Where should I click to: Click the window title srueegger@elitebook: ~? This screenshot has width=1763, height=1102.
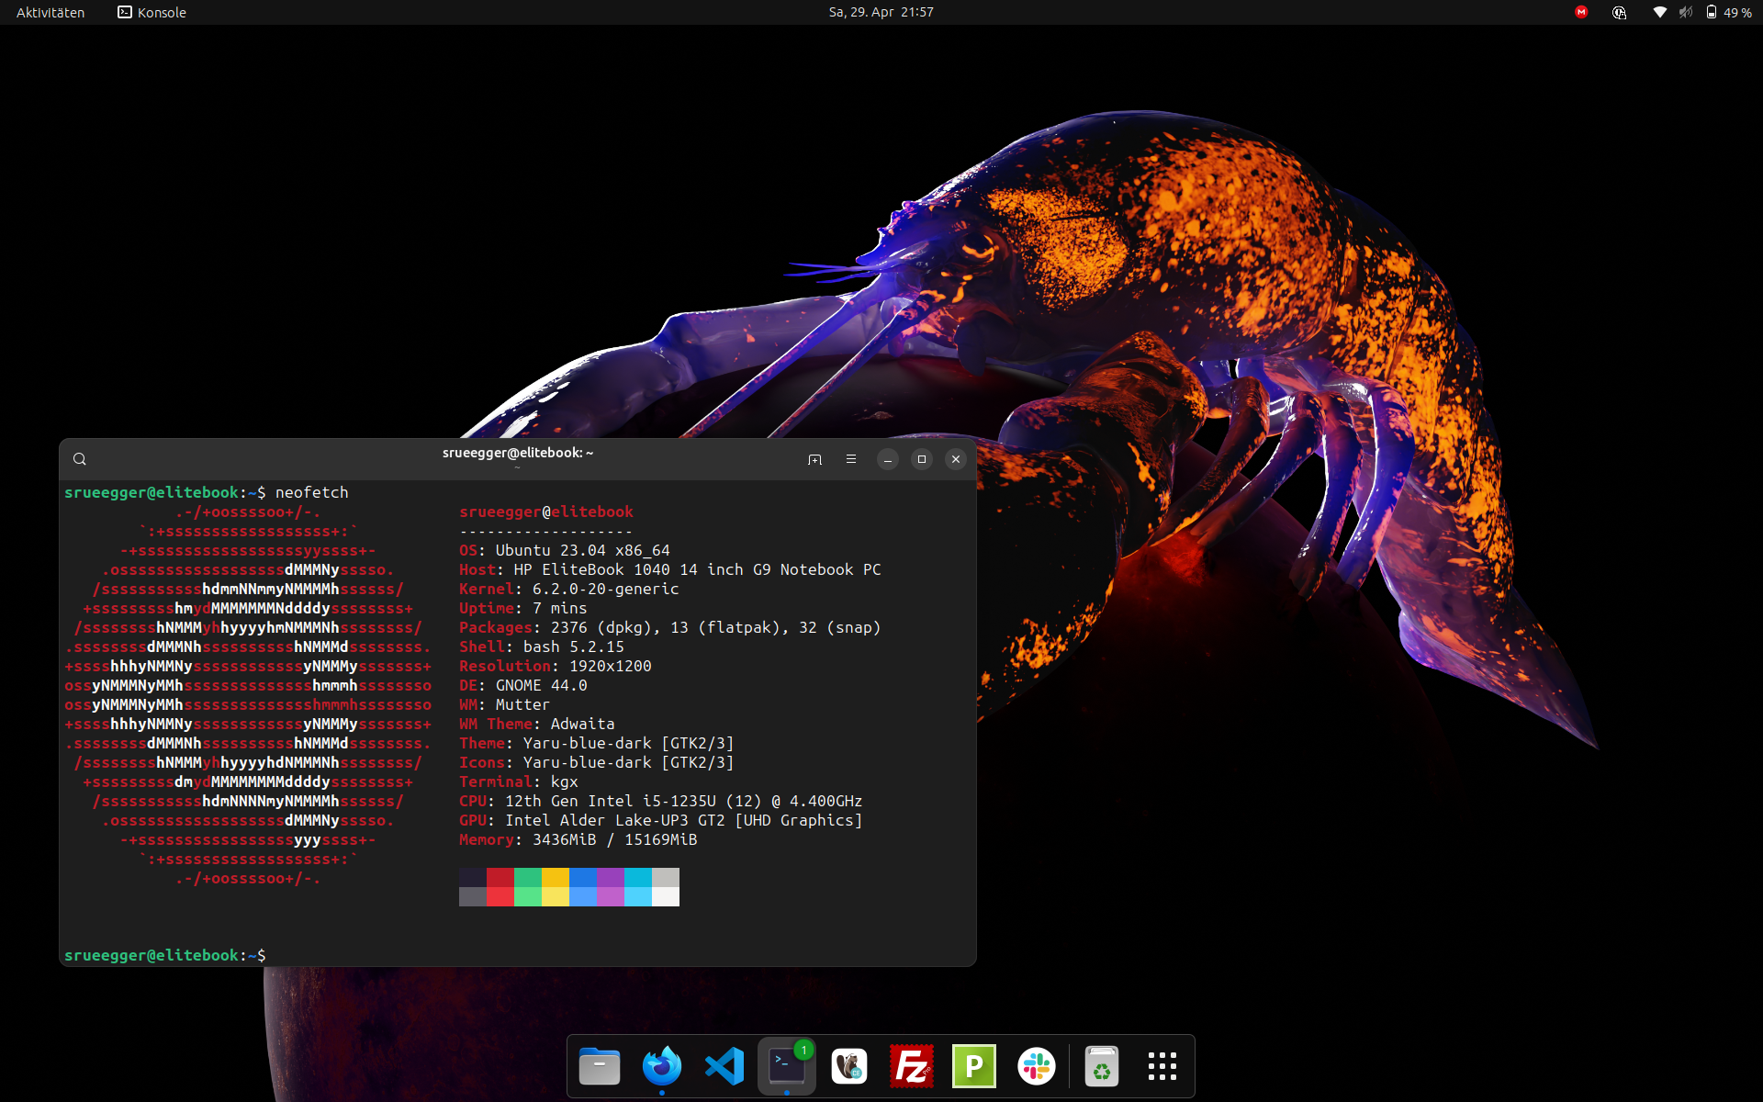(518, 453)
